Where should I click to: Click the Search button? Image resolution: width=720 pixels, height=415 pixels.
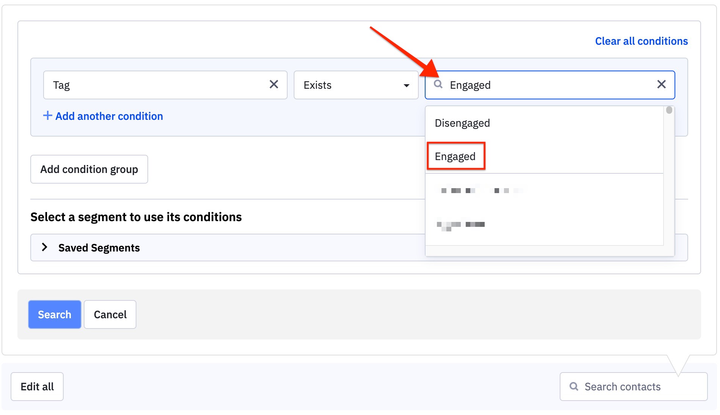[x=55, y=314]
